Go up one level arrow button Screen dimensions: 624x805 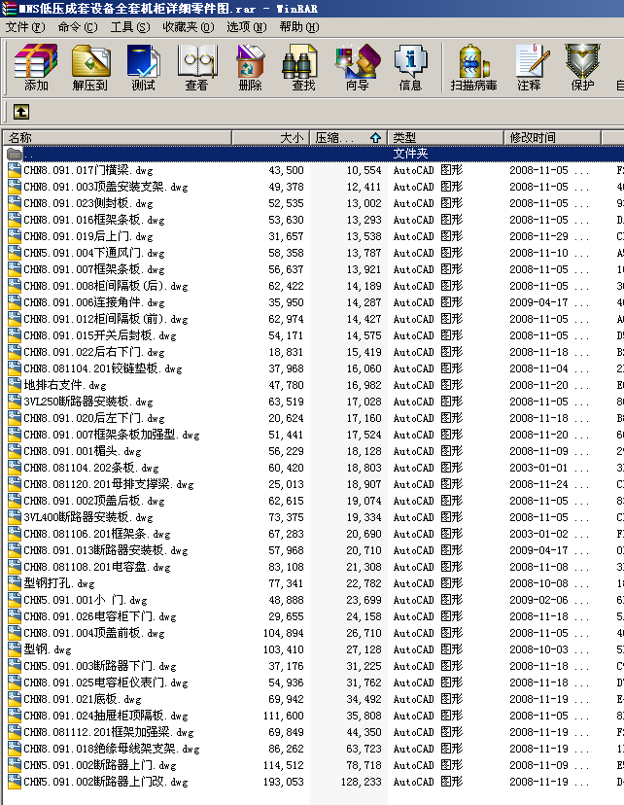(21, 112)
